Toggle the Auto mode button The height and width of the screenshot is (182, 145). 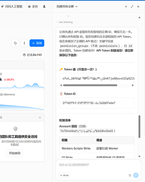[64, 175]
